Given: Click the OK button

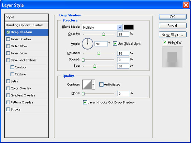Looking at the screenshot, I should [173, 17].
